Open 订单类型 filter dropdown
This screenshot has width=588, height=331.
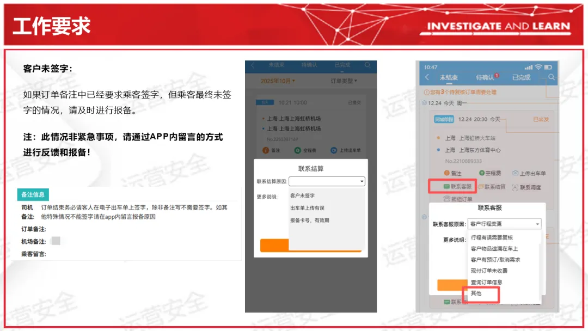tap(344, 81)
